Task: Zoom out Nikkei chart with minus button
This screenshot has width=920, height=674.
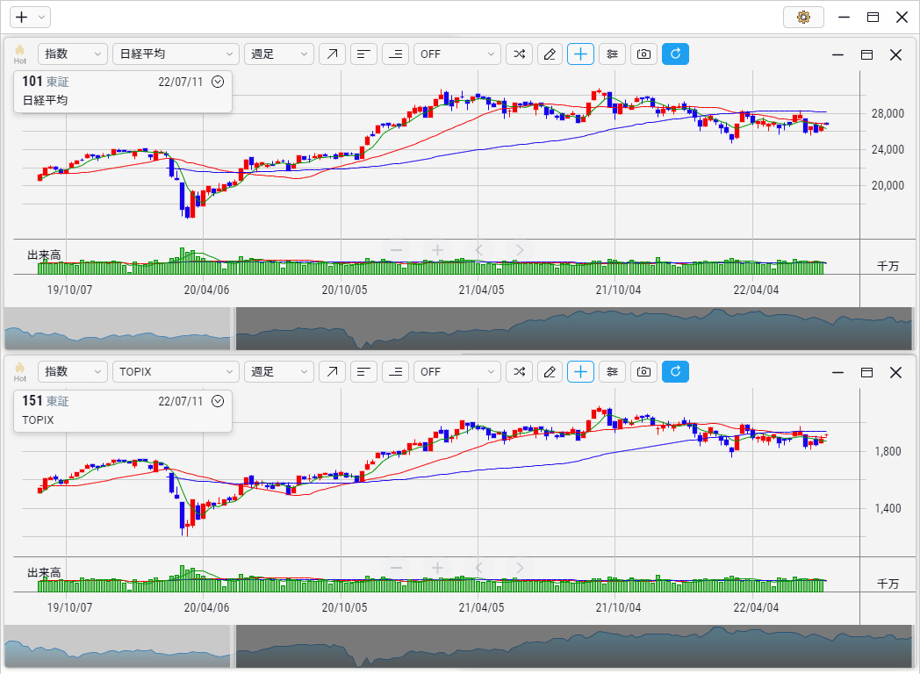Action: pyautogui.click(x=396, y=250)
